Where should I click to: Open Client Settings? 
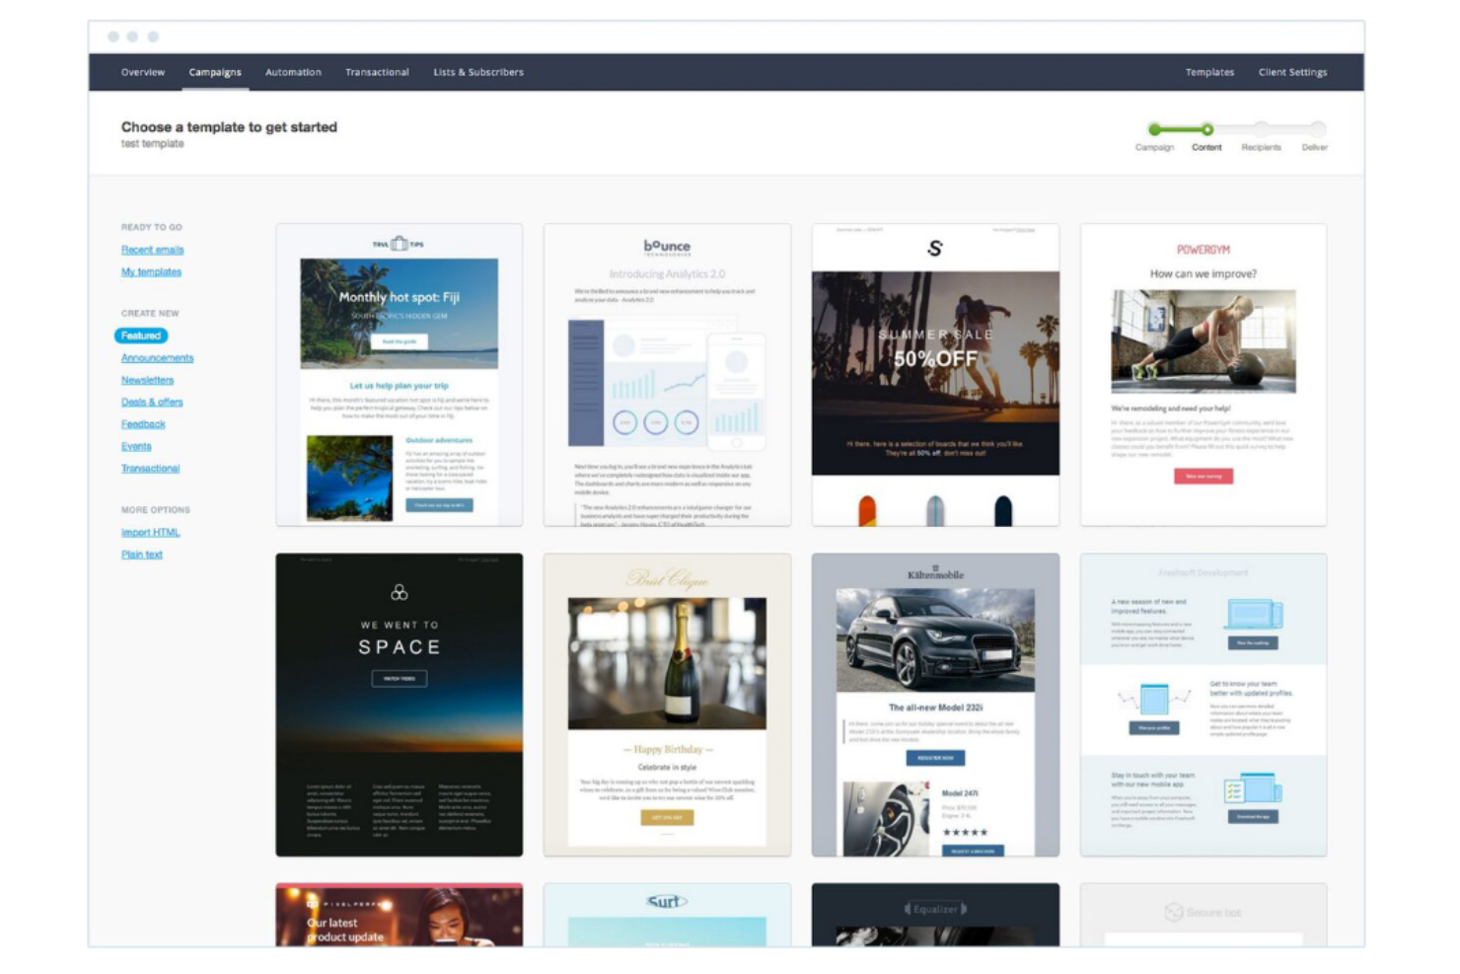[1292, 72]
